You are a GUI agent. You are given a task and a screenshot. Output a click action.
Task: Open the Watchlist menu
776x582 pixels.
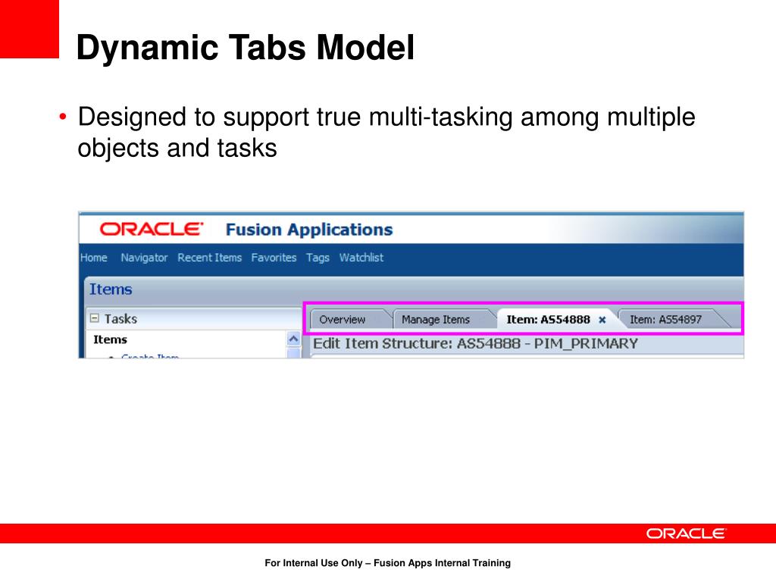[361, 258]
